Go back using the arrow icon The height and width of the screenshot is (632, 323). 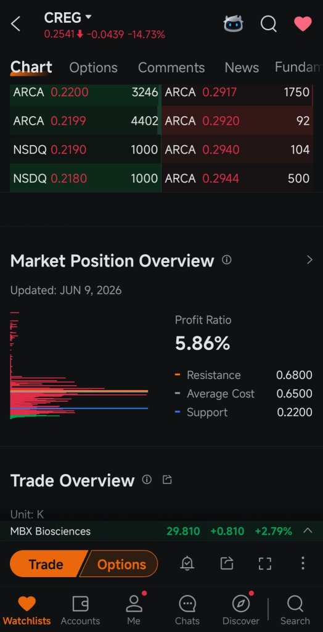coord(15,24)
